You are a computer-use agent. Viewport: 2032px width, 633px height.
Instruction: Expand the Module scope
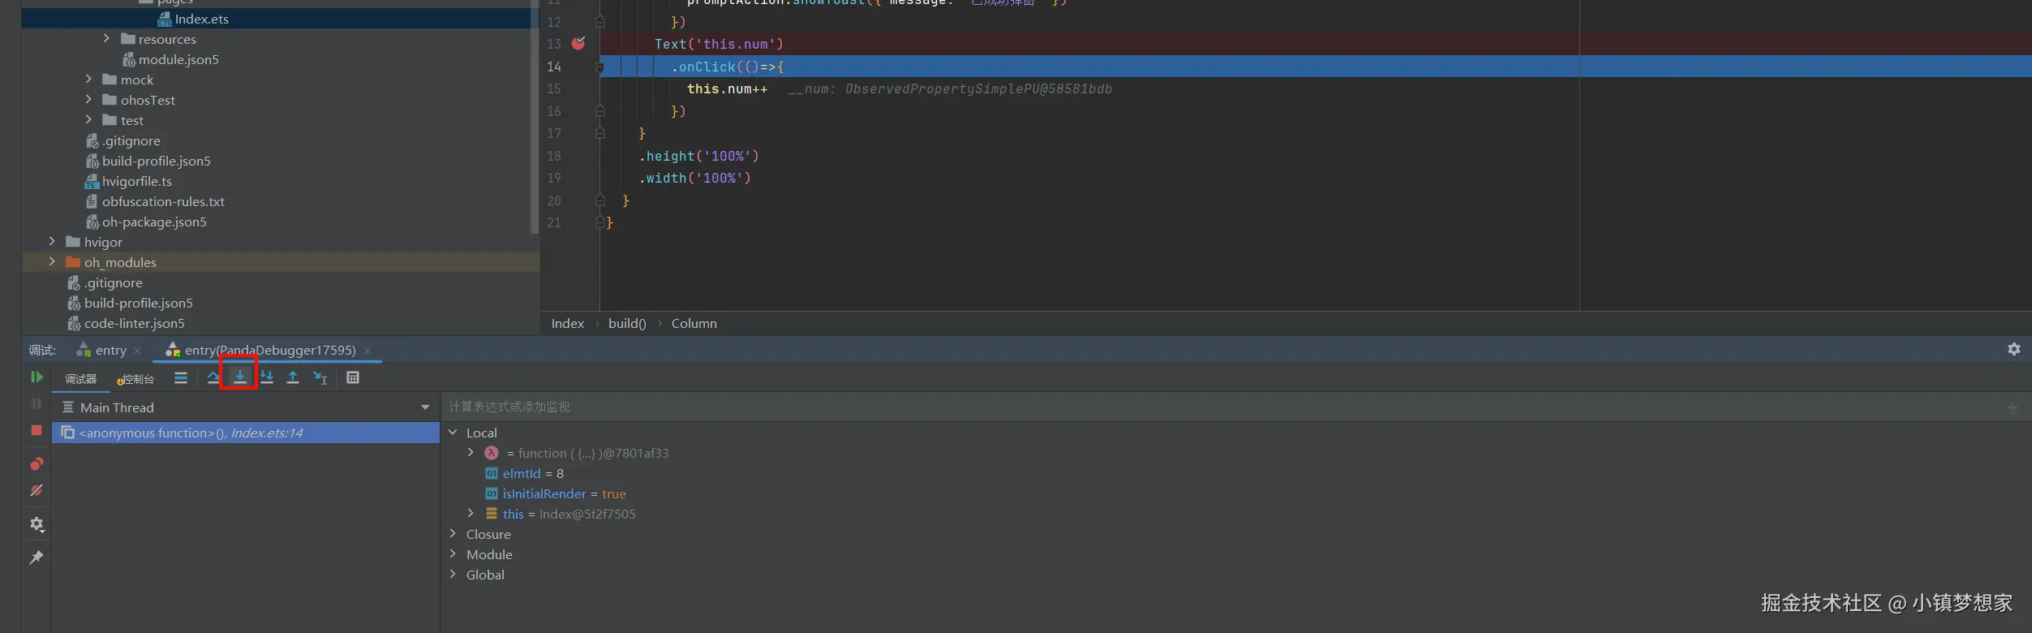[x=453, y=554]
